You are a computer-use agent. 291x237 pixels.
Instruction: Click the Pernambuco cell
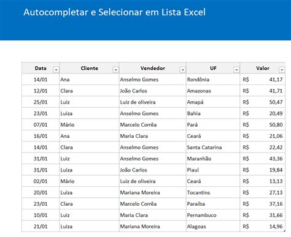tap(213, 215)
